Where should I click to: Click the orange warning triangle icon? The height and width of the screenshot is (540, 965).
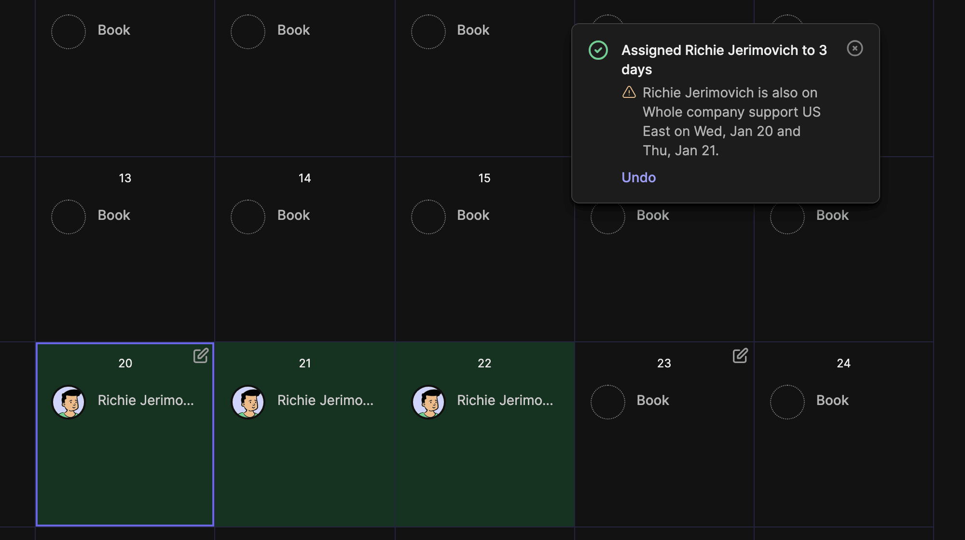coord(629,92)
